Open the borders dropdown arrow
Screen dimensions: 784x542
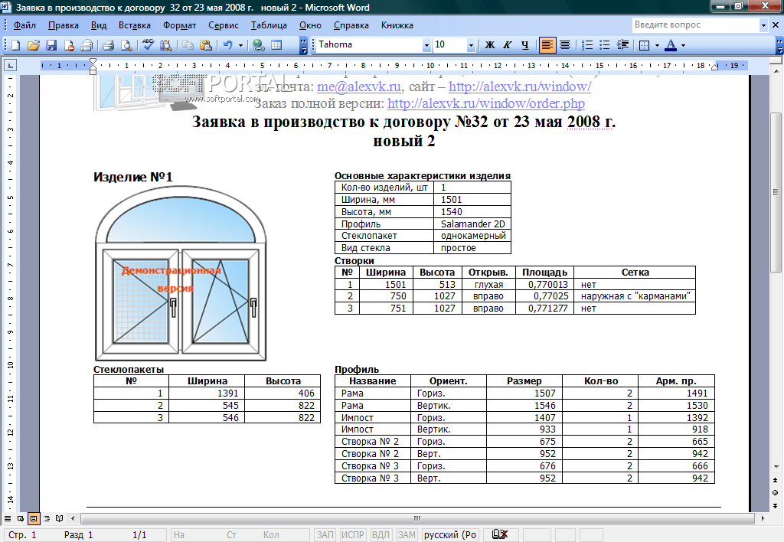(x=657, y=45)
